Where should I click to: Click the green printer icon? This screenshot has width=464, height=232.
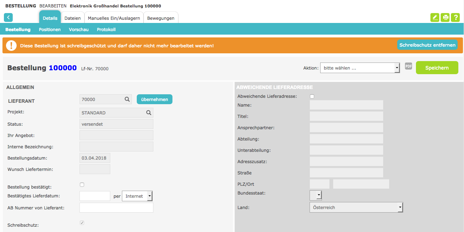coord(445,18)
